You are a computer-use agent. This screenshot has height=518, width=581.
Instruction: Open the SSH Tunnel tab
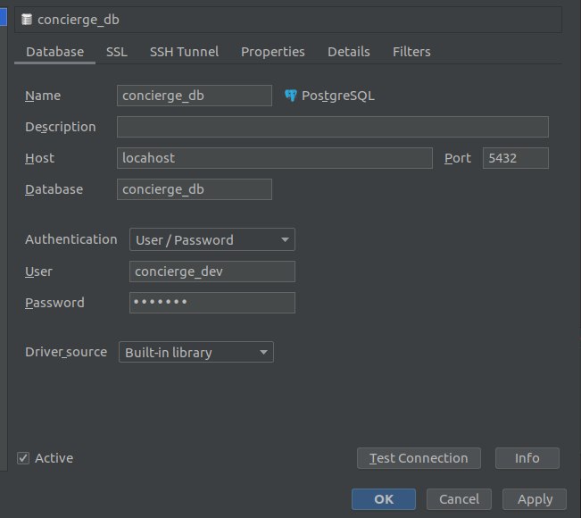tap(184, 52)
